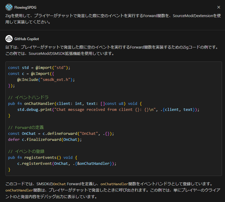
Task: Click the FlowingSPDG user avatar icon
Action: [x=9, y=7]
